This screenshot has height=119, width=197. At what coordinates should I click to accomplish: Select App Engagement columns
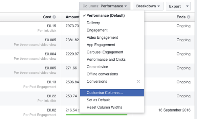[x=112, y=45]
